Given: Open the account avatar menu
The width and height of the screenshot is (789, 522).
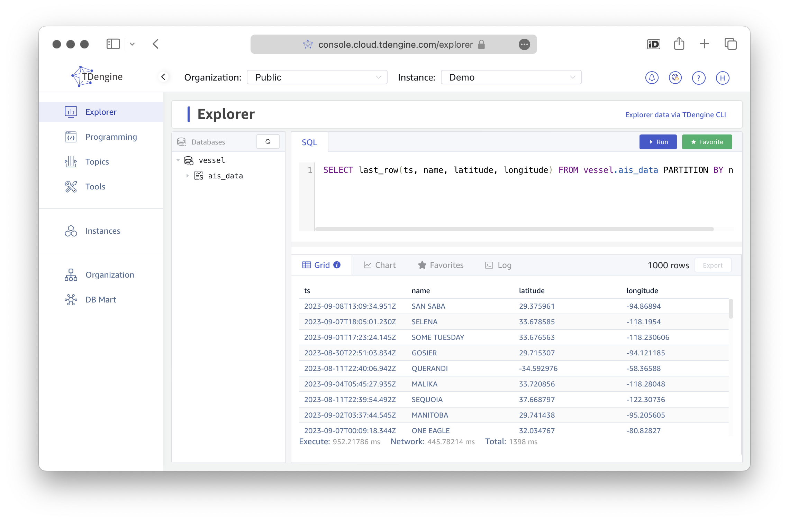Looking at the screenshot, I should [723, 77].
